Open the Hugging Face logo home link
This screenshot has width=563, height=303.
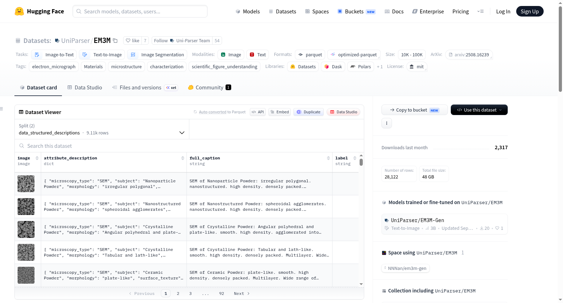tap(39, 11)
